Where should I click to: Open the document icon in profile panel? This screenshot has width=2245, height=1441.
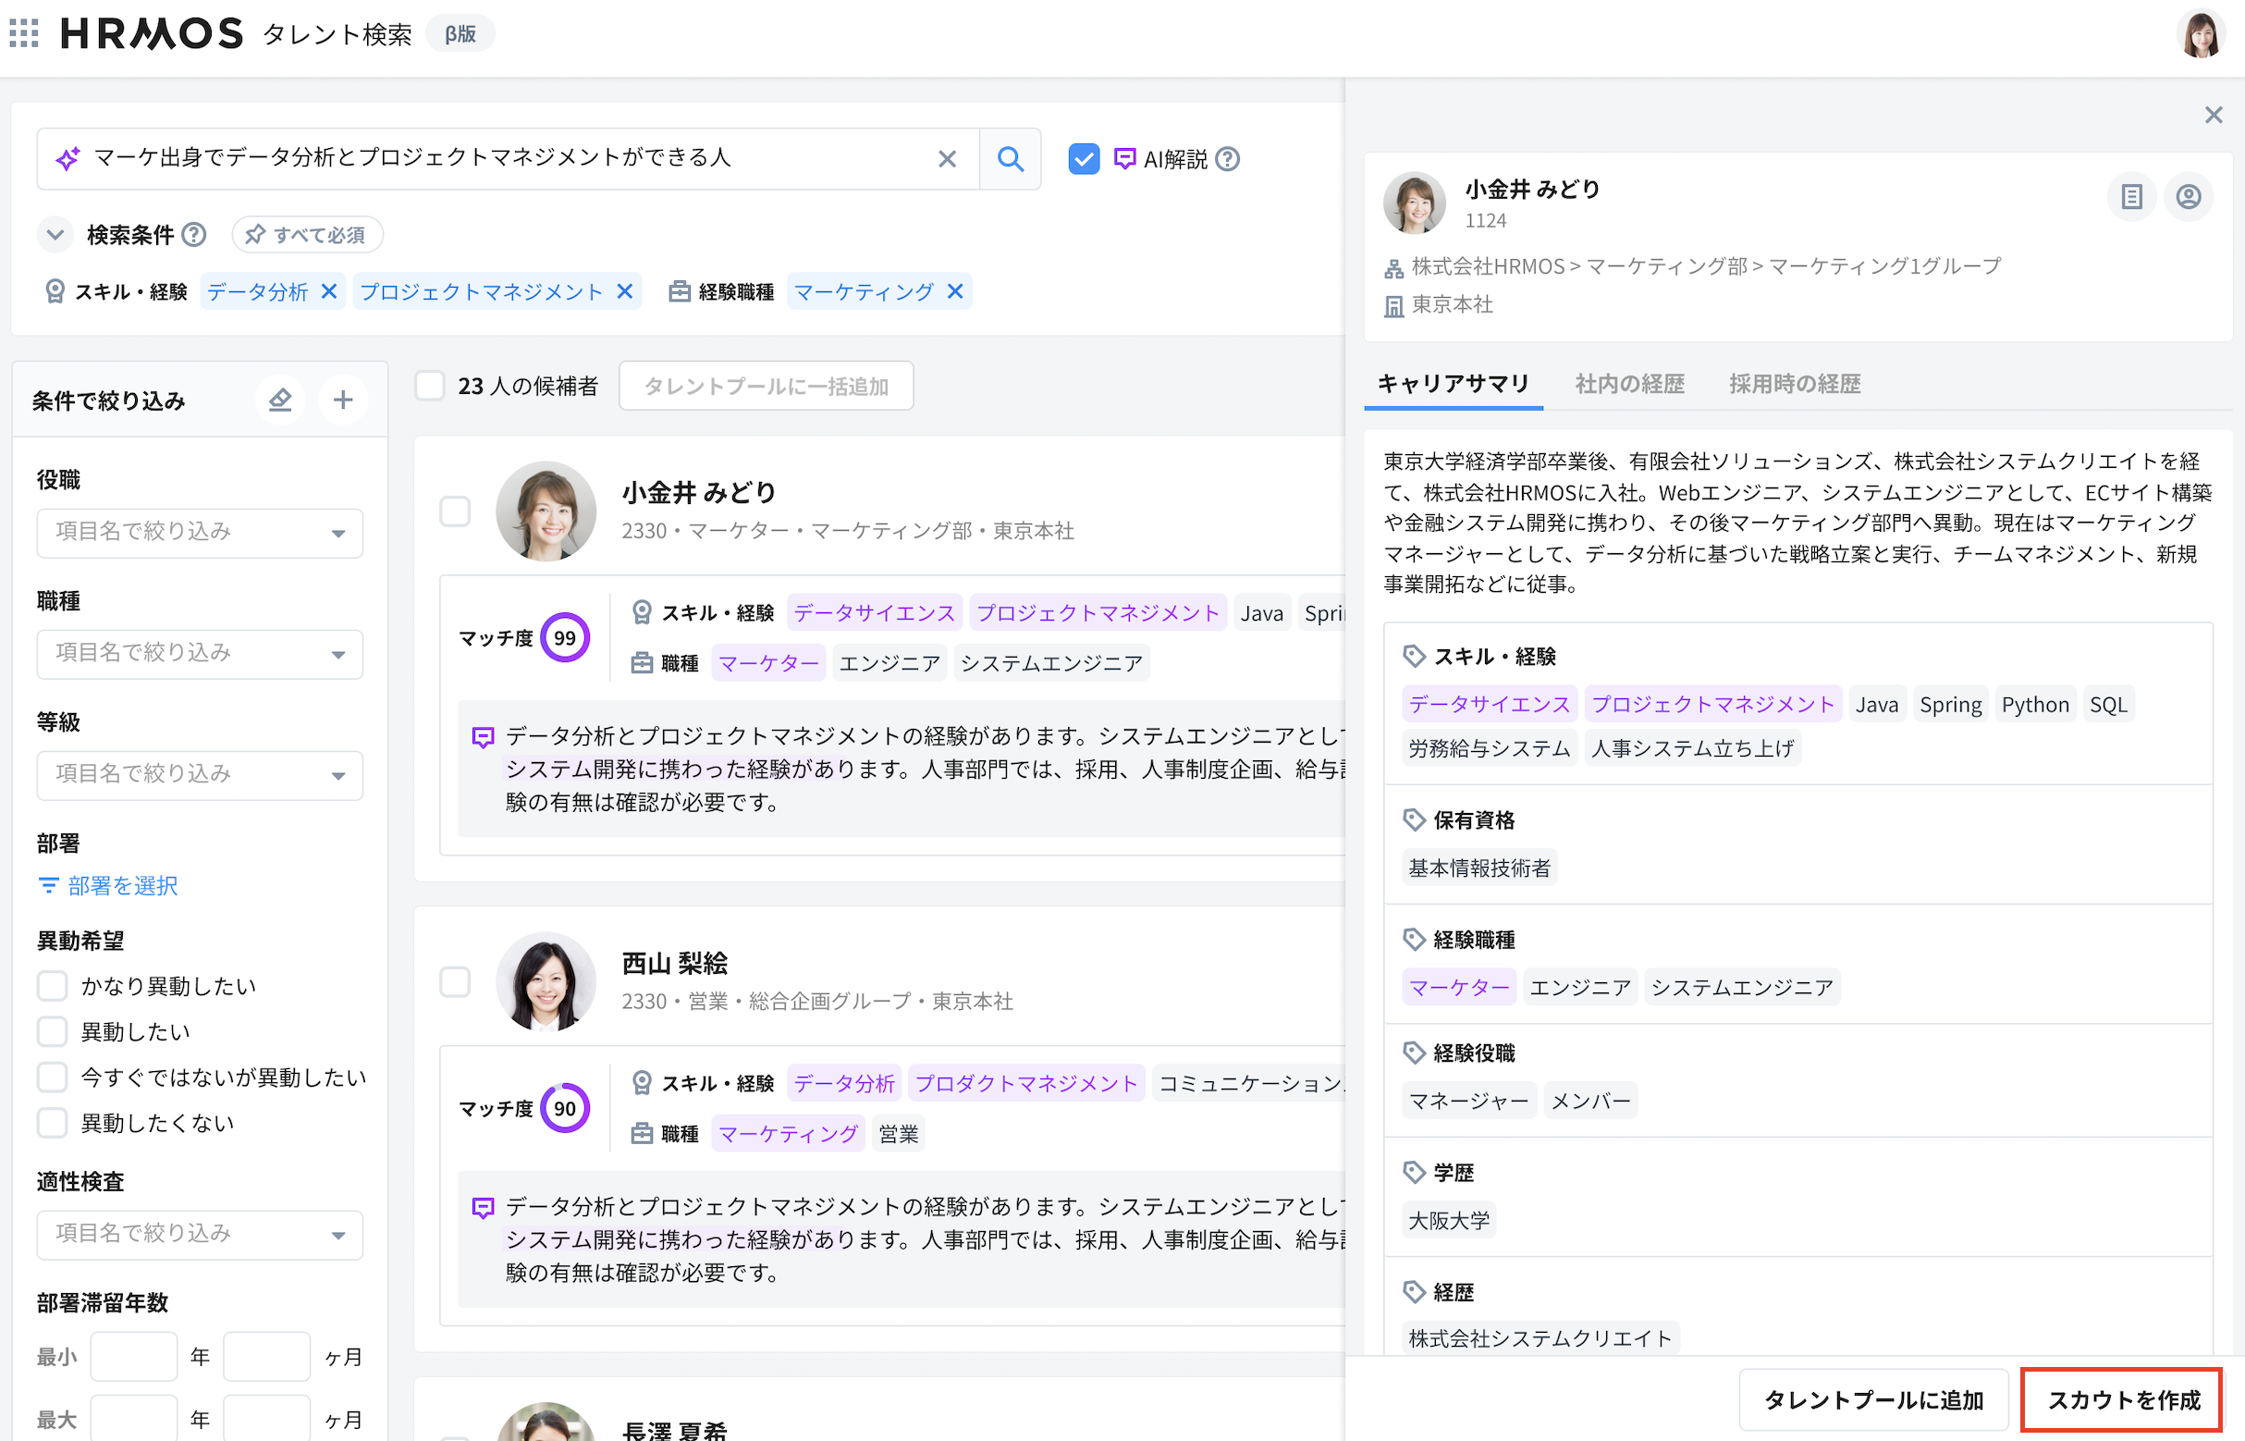[2131, 196]
